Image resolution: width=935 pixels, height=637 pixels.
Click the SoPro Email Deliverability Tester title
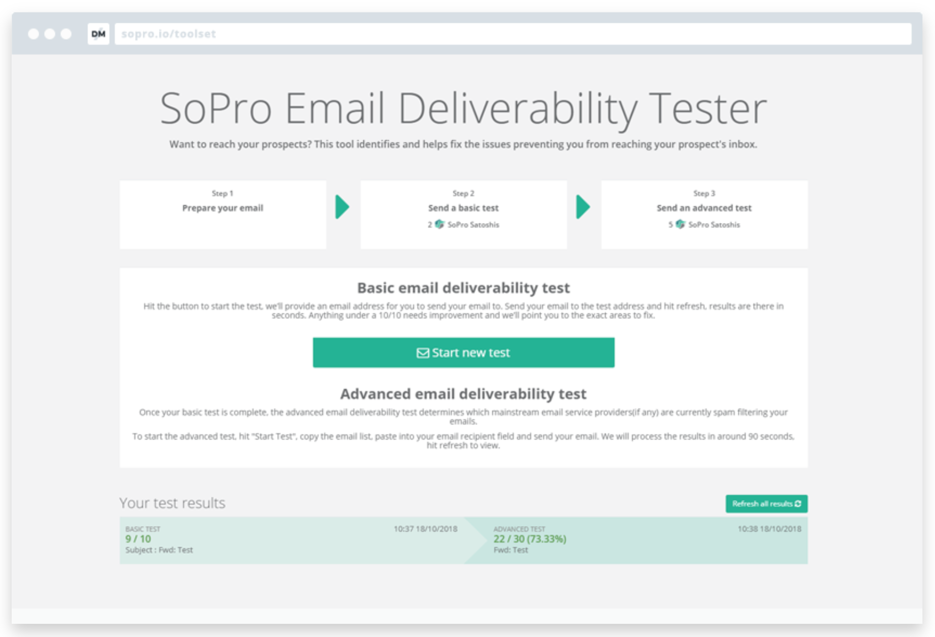tap(463, 108)
